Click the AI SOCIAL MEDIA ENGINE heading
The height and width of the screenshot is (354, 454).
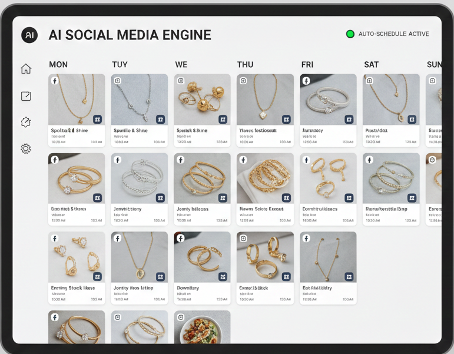tap(130, 35)
